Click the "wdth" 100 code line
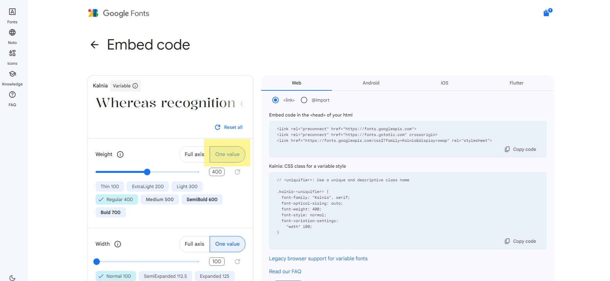The image size is (610, 281). (299, 227)
